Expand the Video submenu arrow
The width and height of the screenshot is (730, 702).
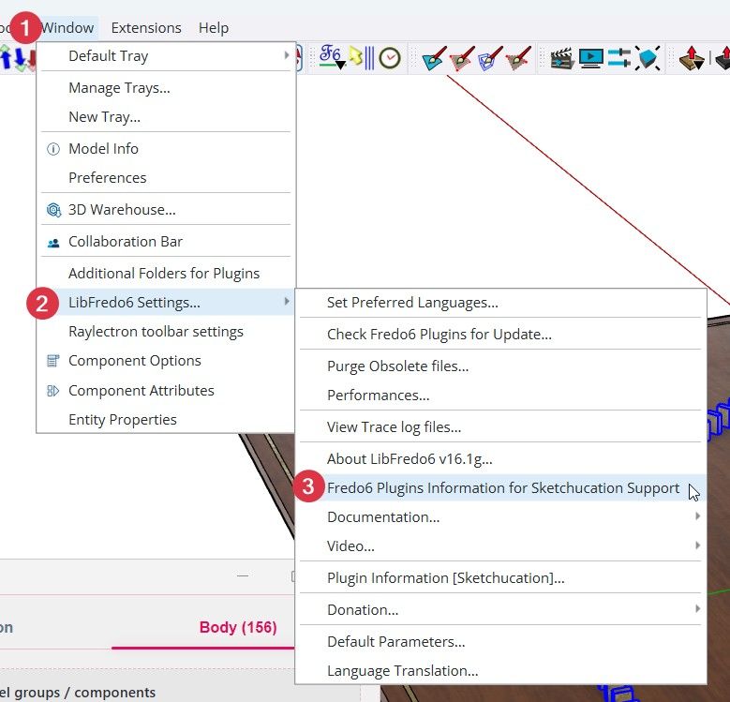(697, 545)
